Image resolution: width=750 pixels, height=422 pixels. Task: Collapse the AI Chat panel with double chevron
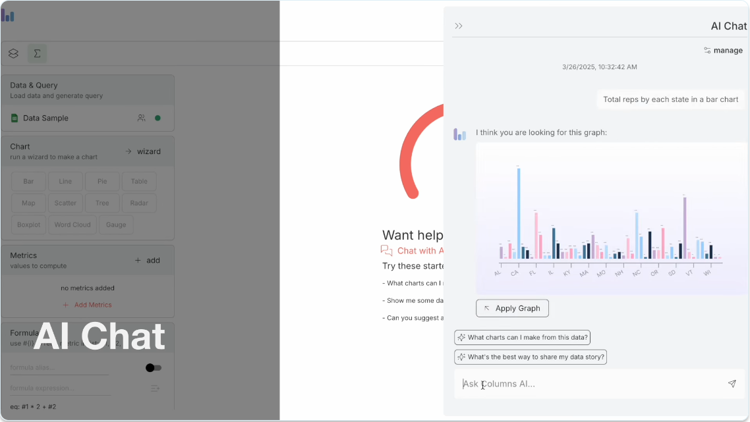click(x=459, y=26)
